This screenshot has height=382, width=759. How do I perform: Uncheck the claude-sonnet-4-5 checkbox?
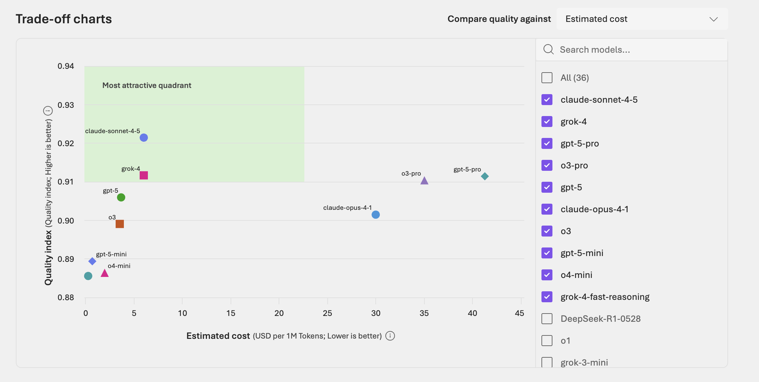click(x=547, y=100)
